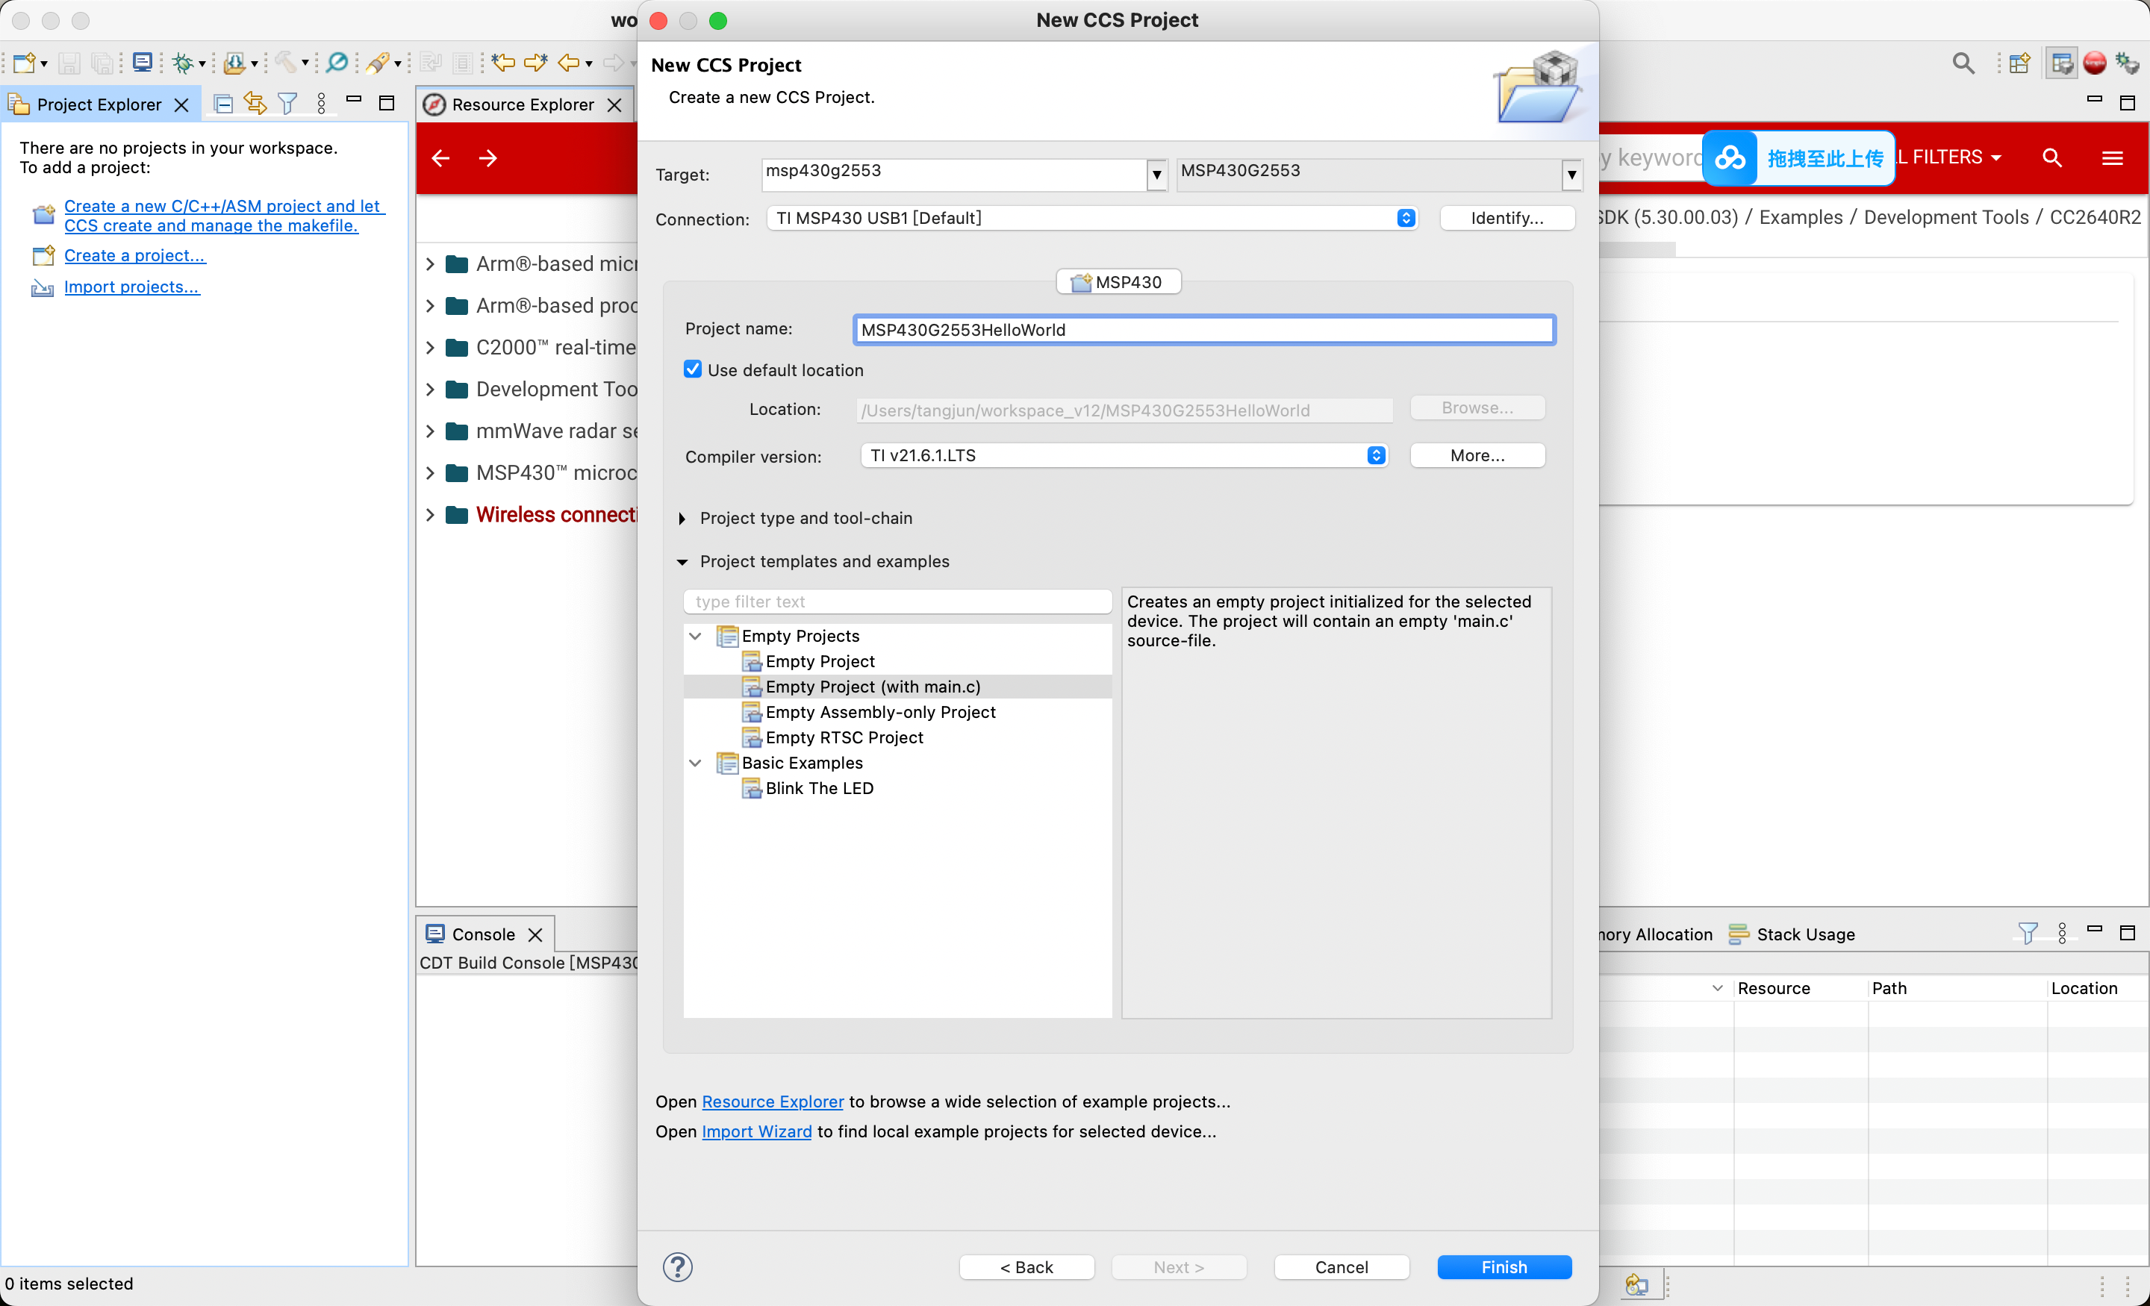Collapse all in Project Explorer

coord(223,104)
